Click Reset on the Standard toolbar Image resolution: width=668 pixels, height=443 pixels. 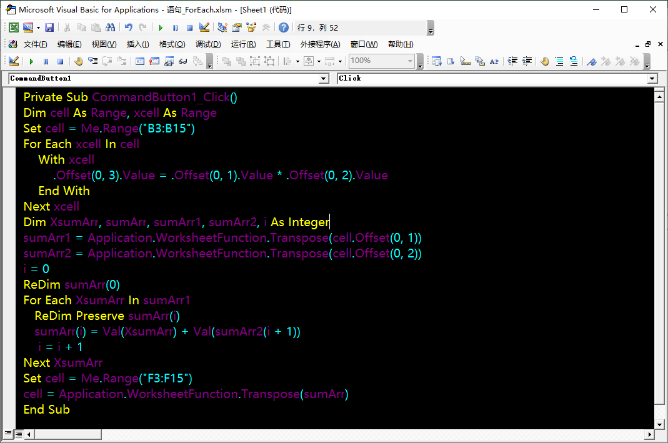click(189, 27)
